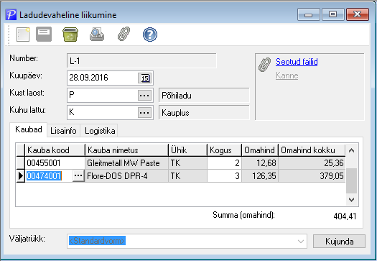Click the current row arrow marker for 00474001
This screenshot has width=377, height=261.
point(20,176)
